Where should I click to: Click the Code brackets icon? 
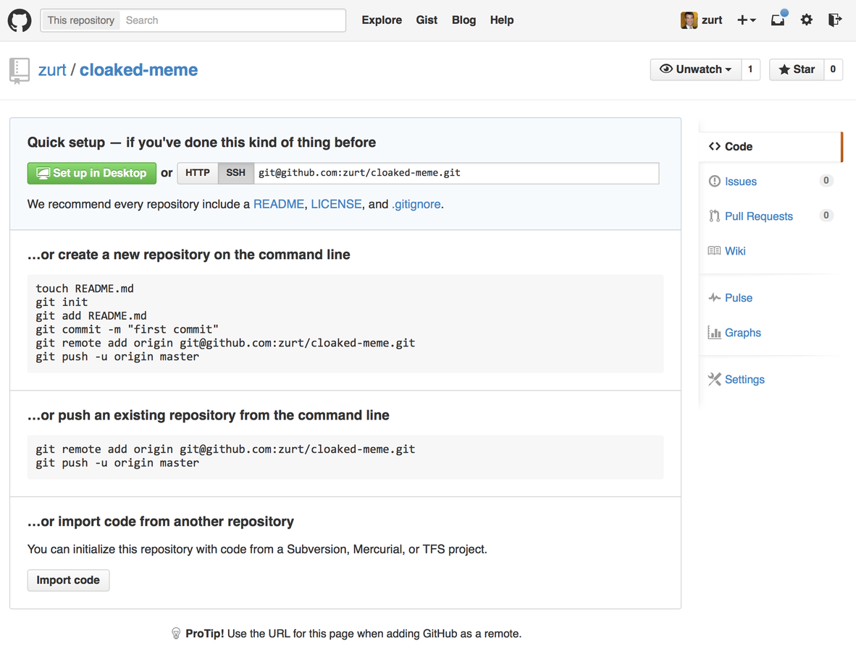[715, 147]
